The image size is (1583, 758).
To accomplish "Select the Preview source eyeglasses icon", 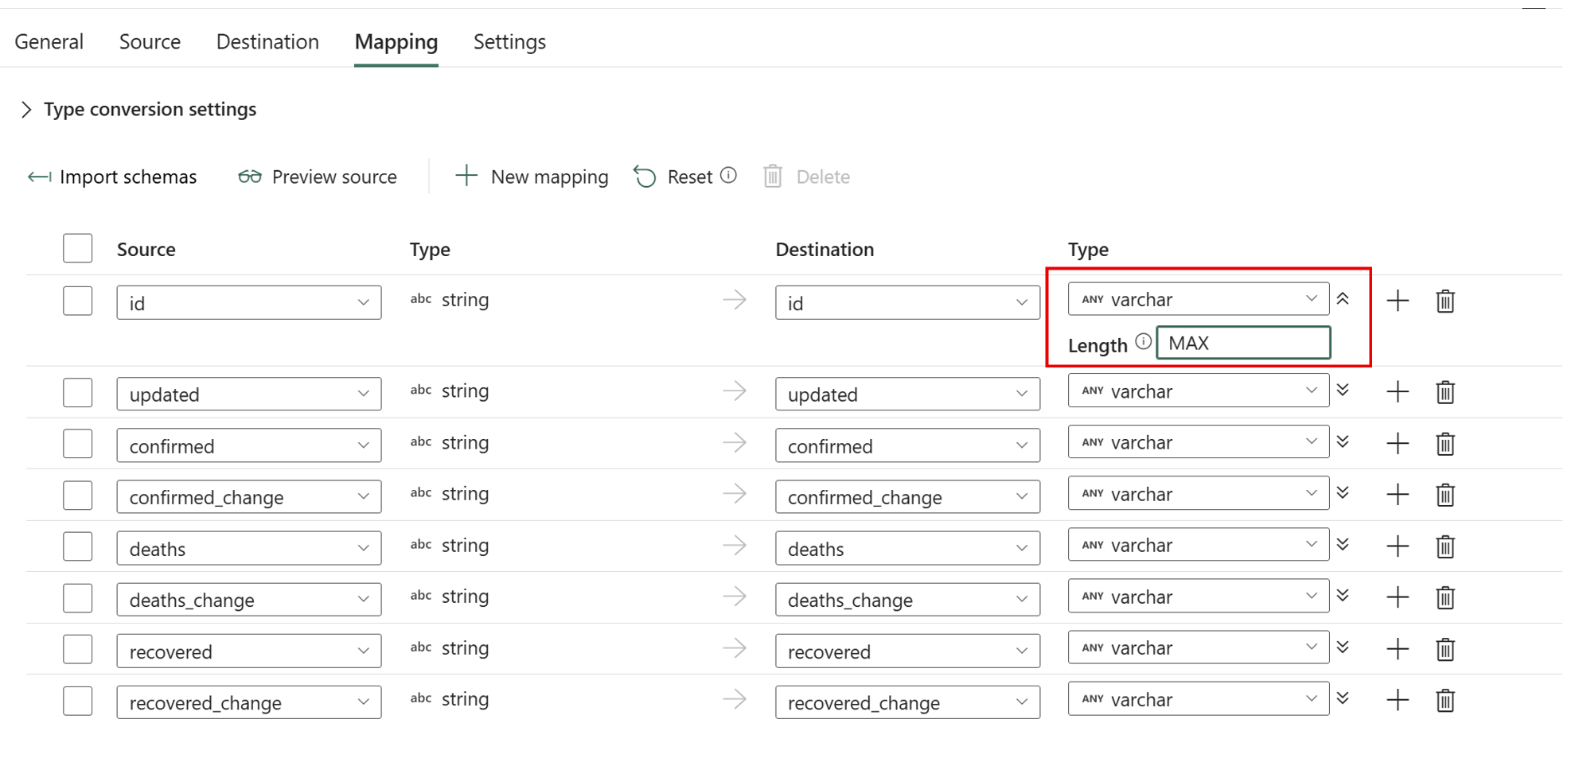I will [248, 177].
